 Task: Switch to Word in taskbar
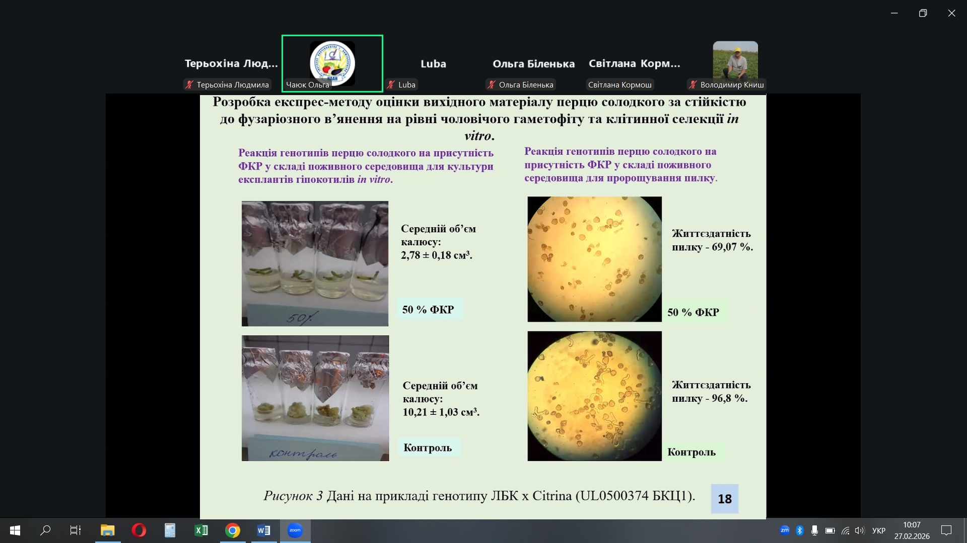click(263, 530)
